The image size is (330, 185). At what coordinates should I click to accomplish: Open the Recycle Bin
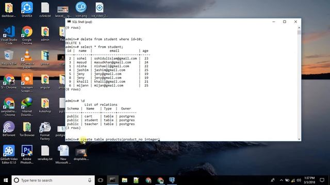pos(9,57)
